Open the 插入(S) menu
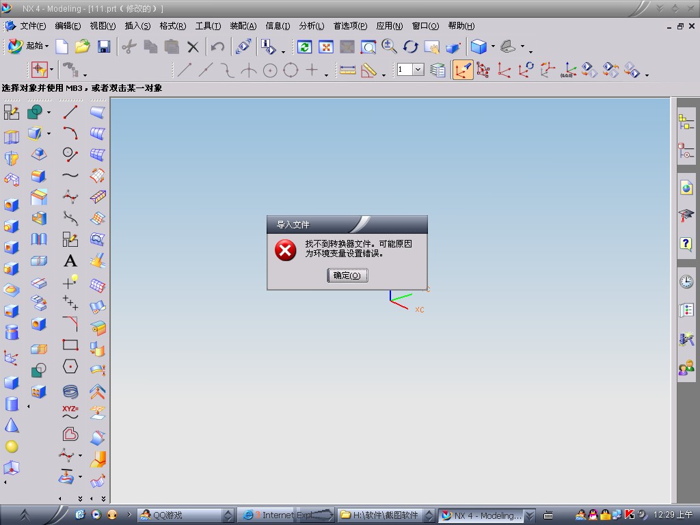The width and height of the screenshot is (700, 525). (x=137, y=26)
